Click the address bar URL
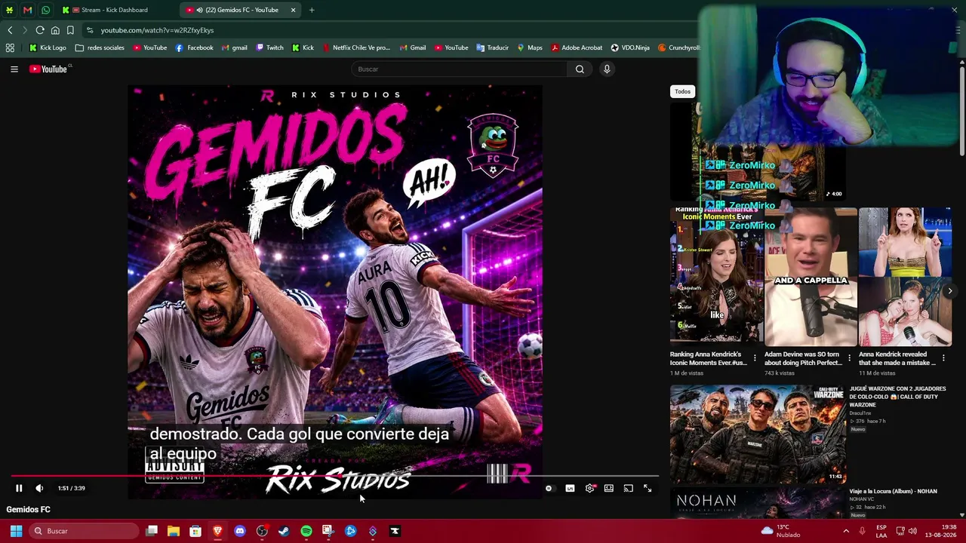 [x=157, y=30]
